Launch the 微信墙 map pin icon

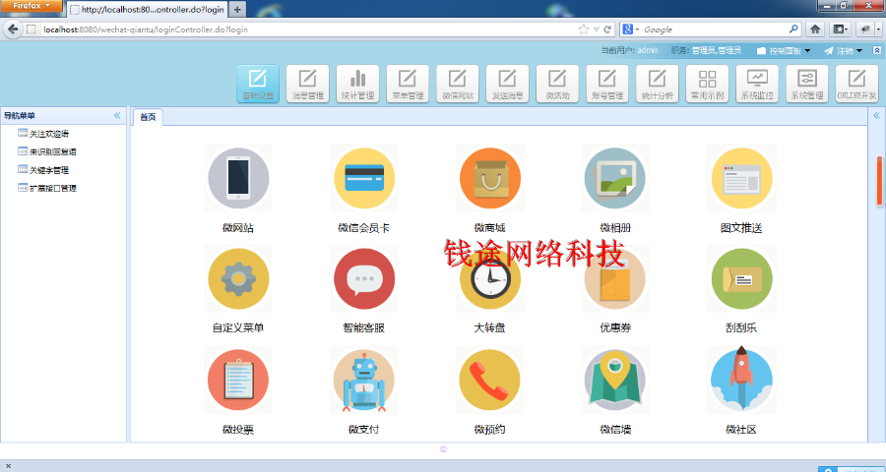point(615,380)
